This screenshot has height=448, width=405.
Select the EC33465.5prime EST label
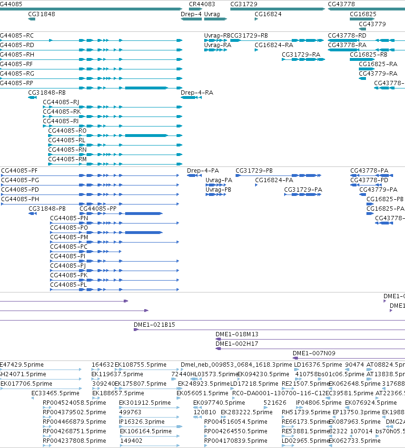tap(56, 393)
